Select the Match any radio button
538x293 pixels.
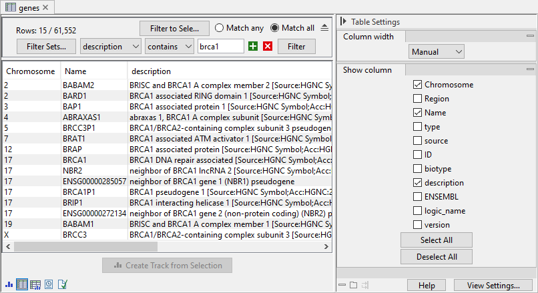click(x=219, y=28)
